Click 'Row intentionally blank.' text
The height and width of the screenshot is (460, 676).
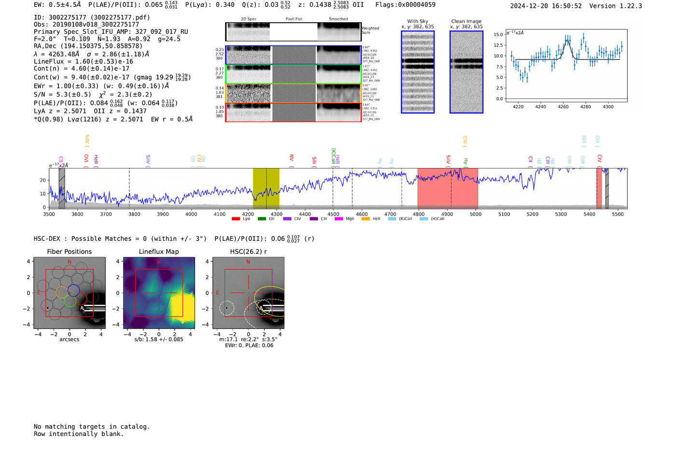pyautogui.click(x=79, y=434)
